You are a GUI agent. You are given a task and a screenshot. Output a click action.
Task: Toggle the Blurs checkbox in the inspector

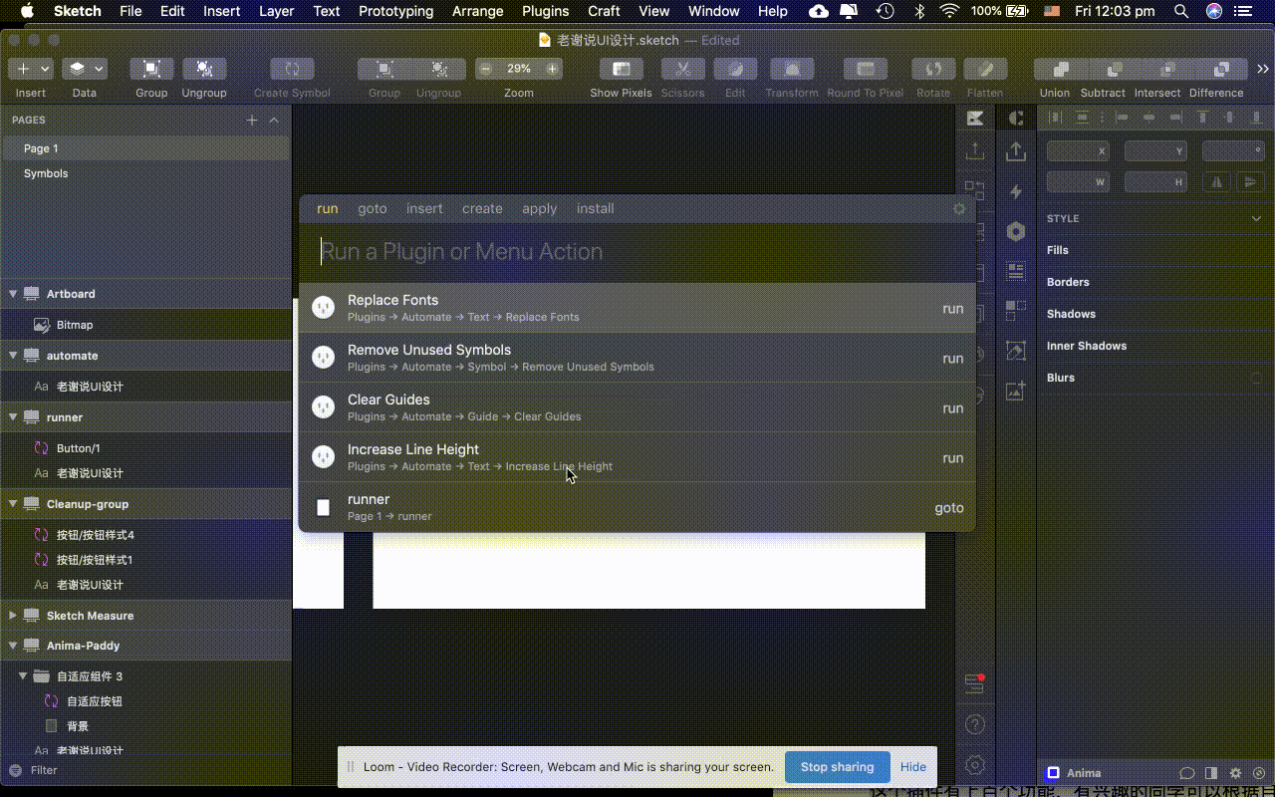tap(1256, 378)
